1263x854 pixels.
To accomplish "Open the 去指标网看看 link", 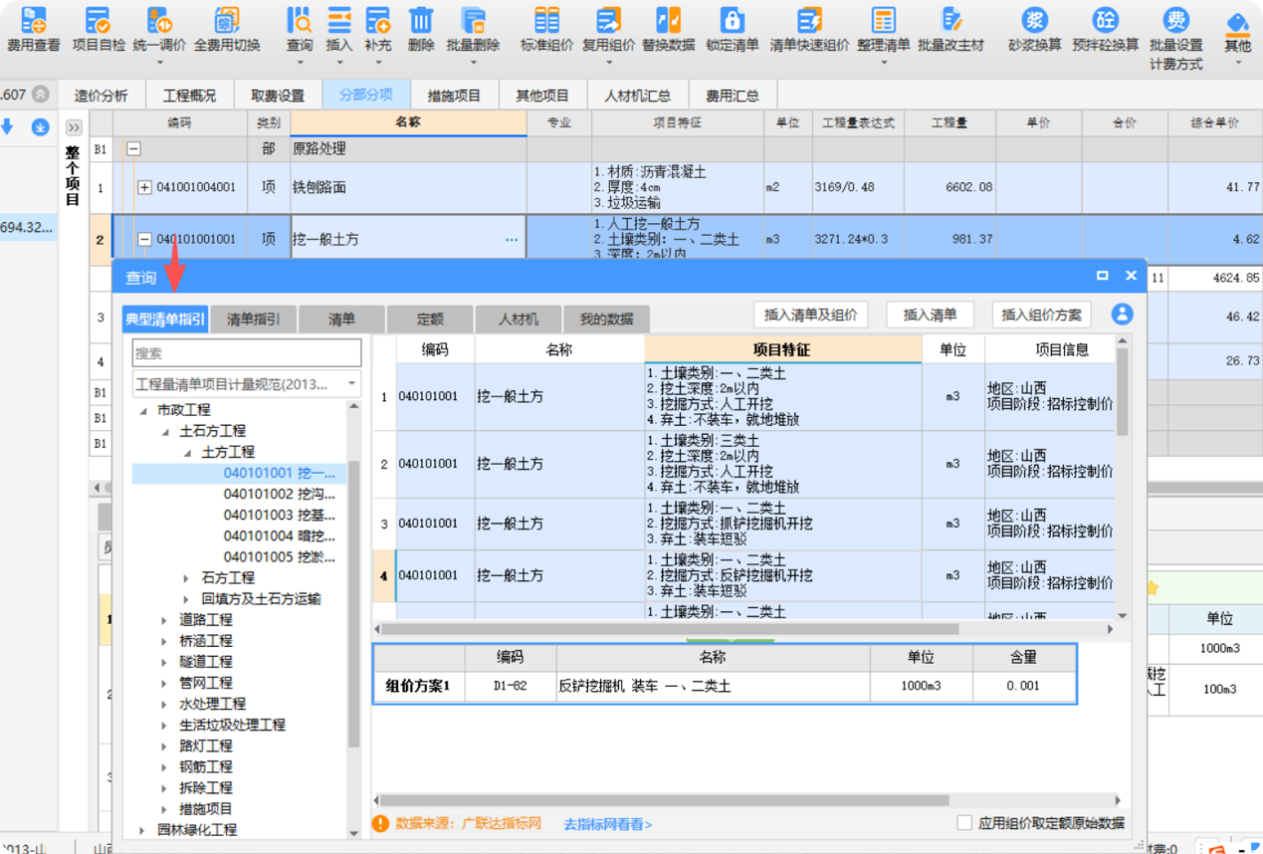I will coord(607,824).
